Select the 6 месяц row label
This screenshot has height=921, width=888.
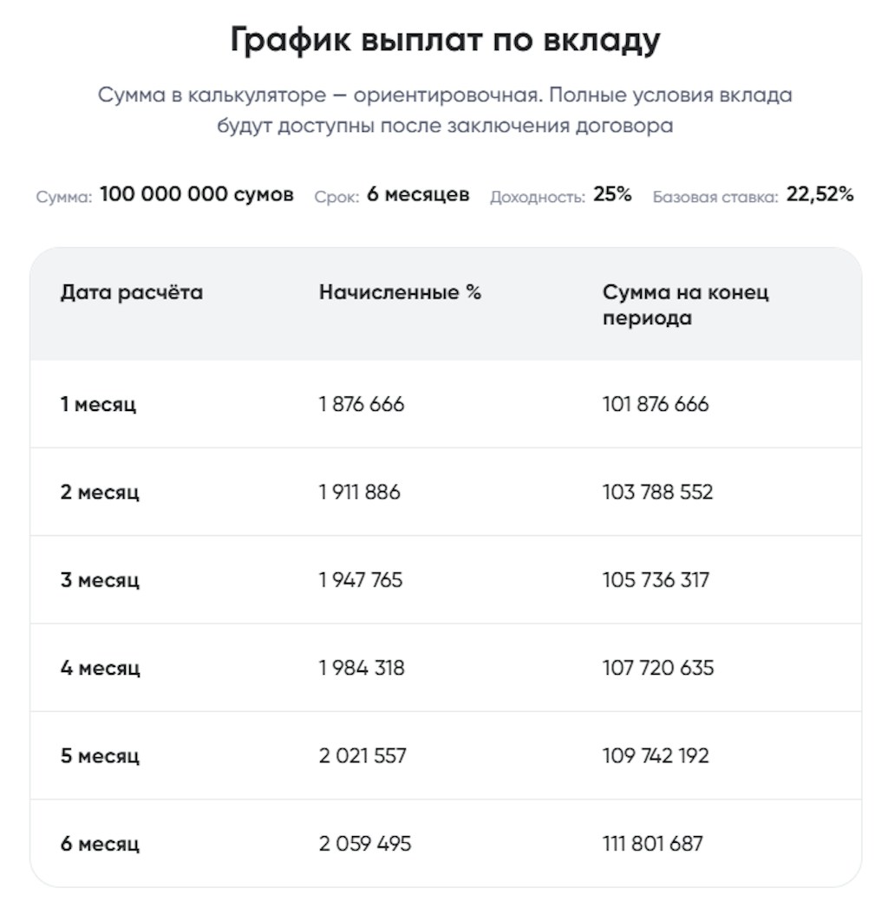point(100,844)
